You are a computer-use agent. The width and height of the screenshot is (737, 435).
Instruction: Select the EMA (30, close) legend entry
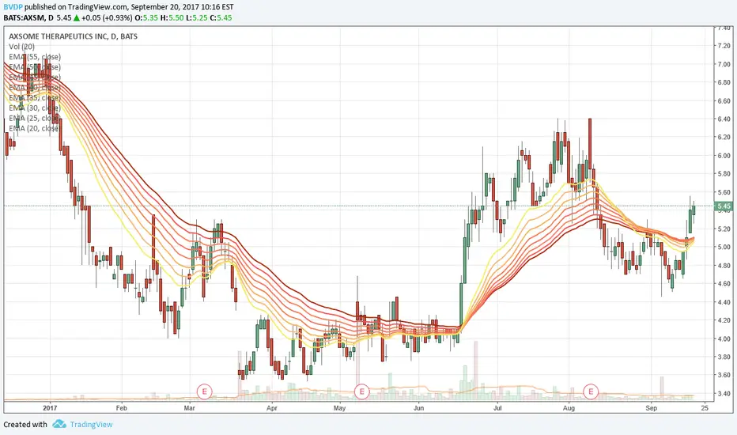[x=35, y=108]
